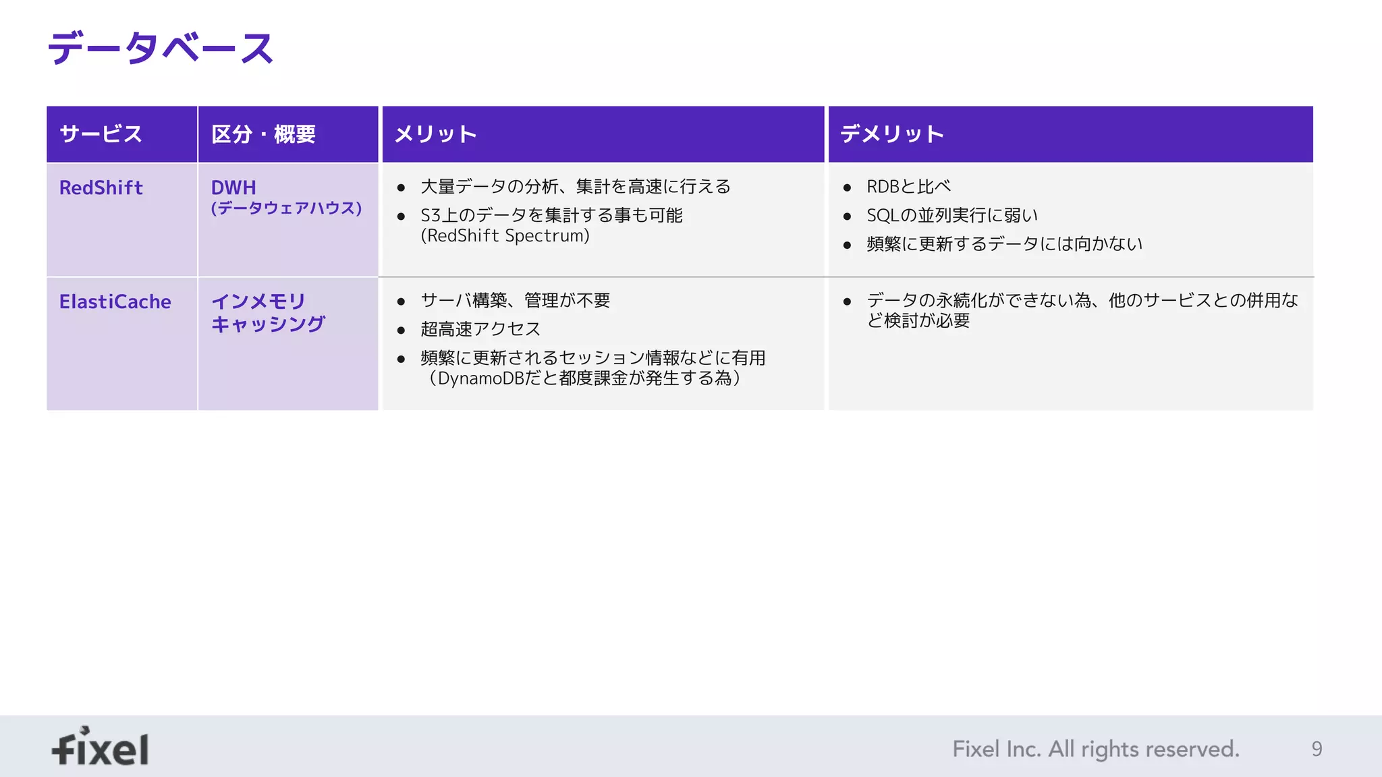Click the RedShift service cell
The height and width of the screenshot is (777, 1382).
point(101,188)
